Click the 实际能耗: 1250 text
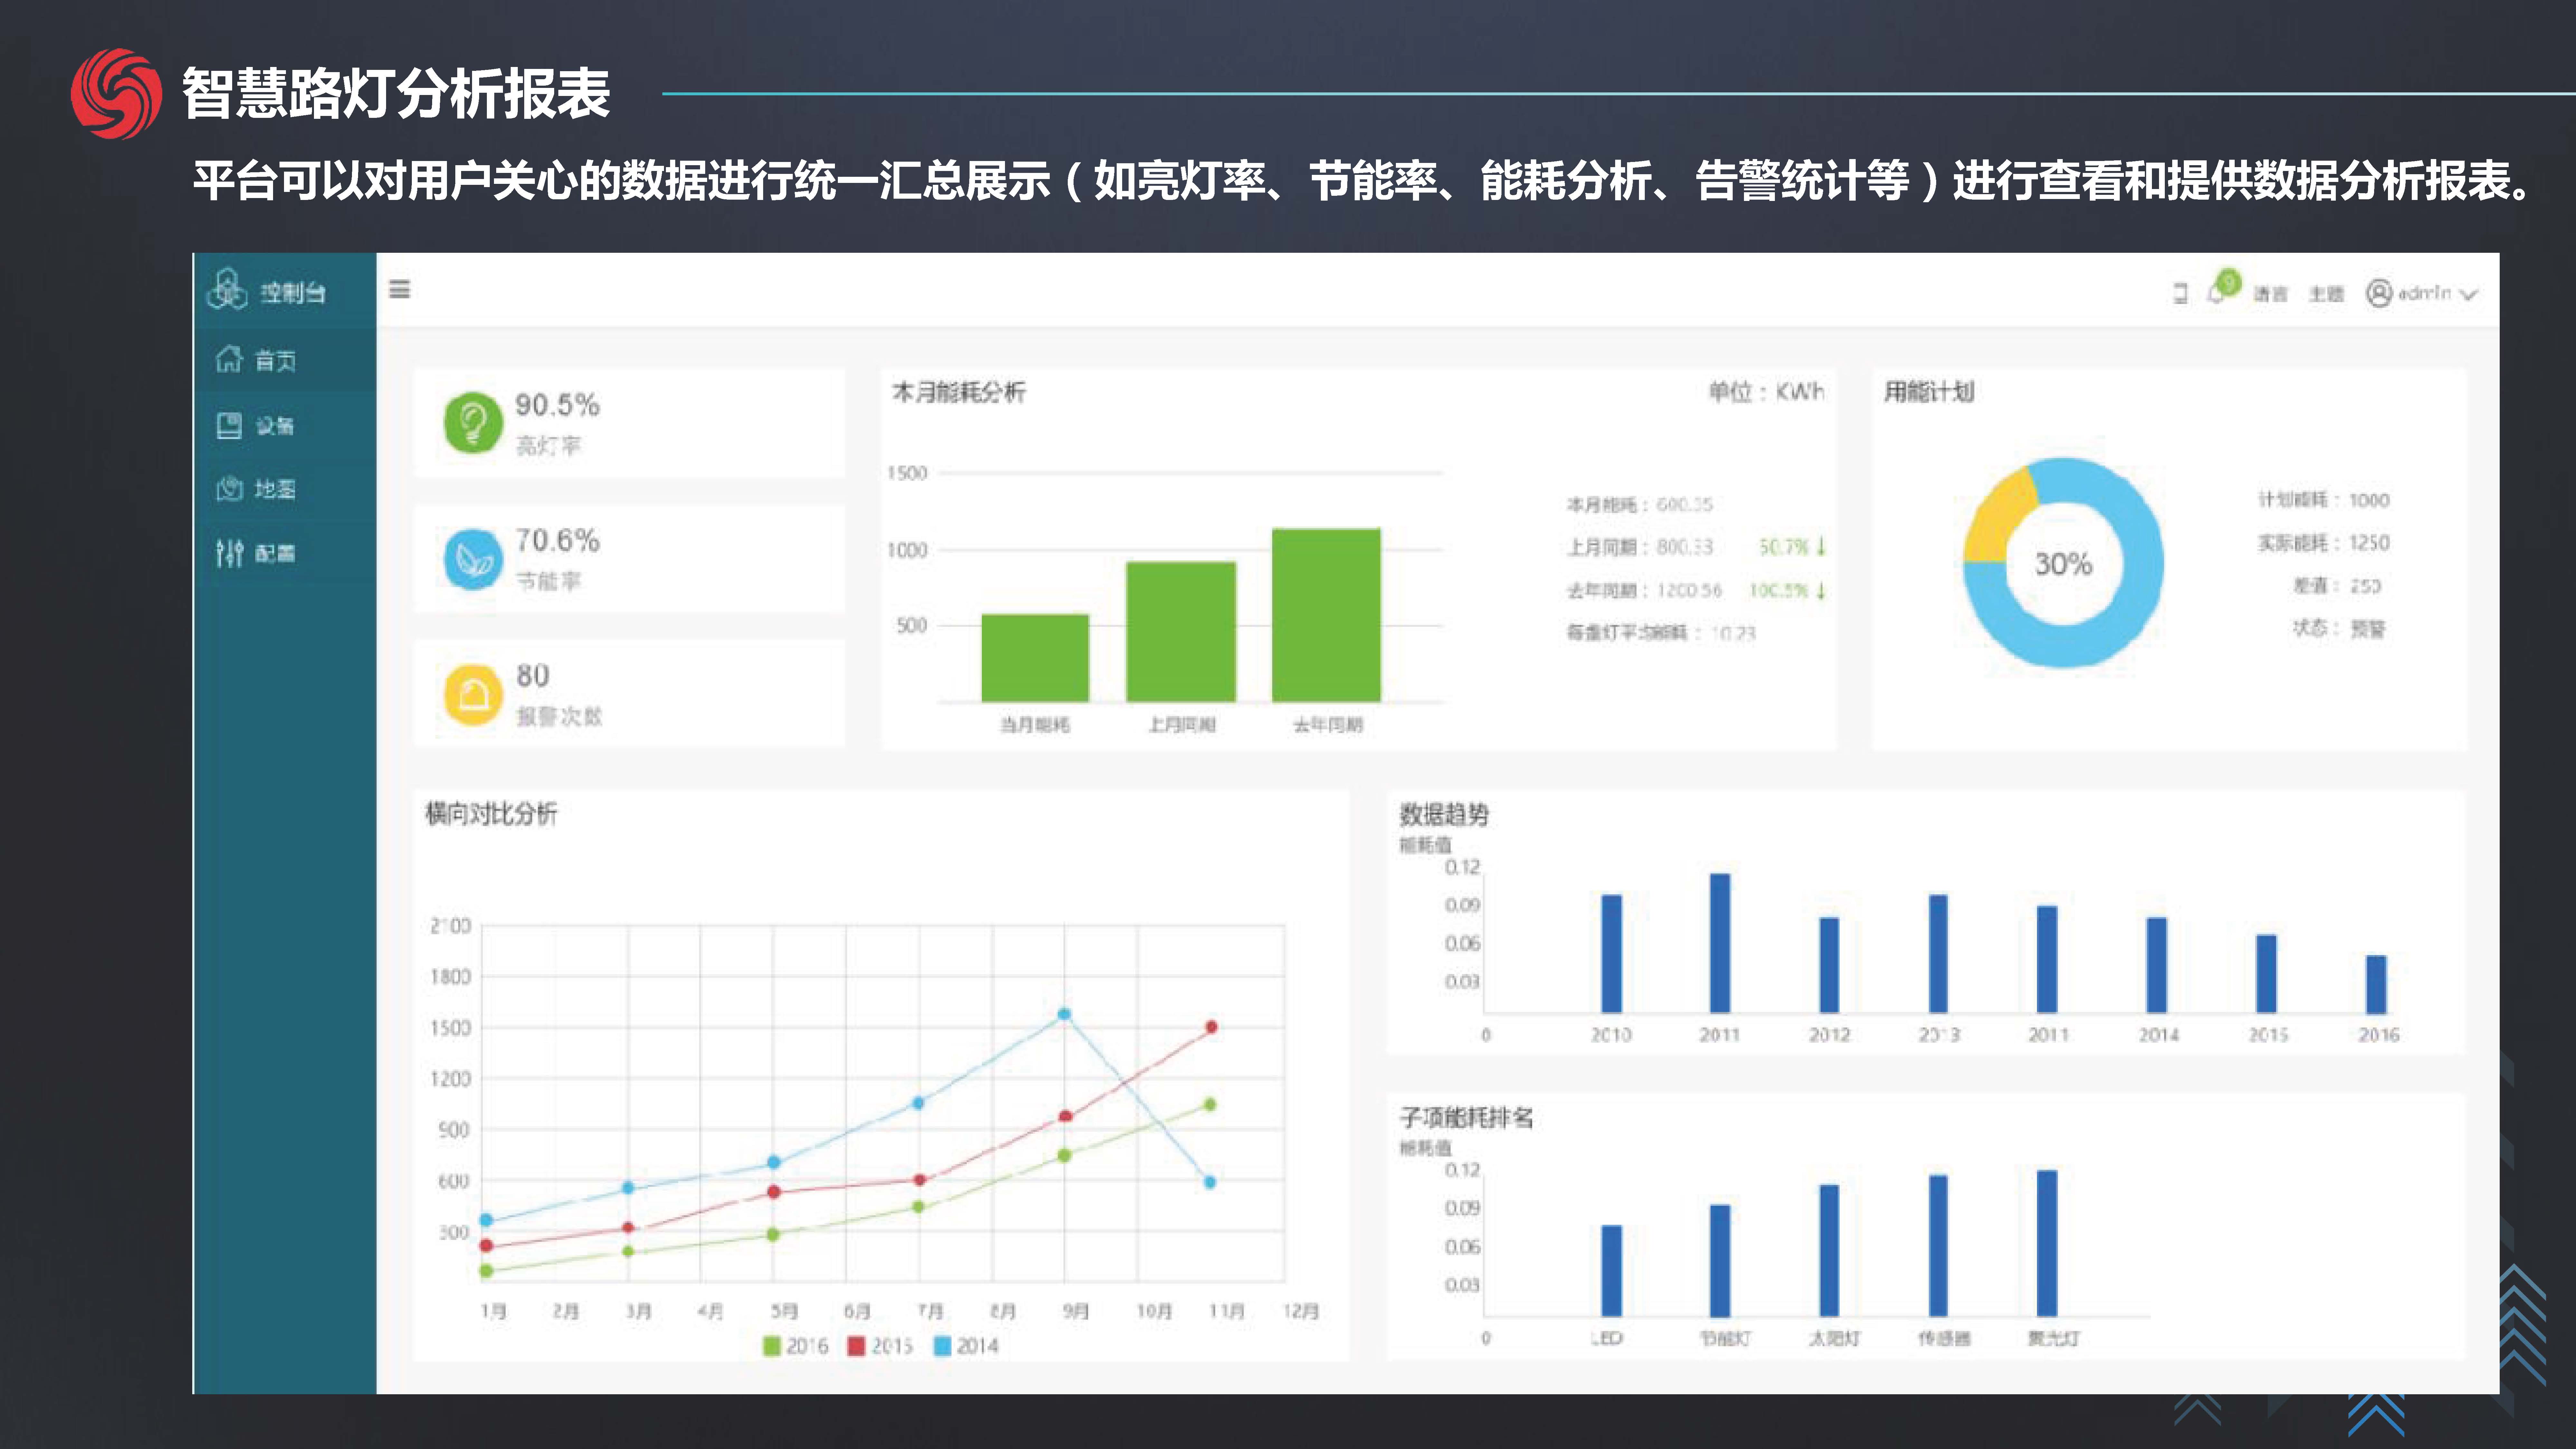 point(2324,543)
